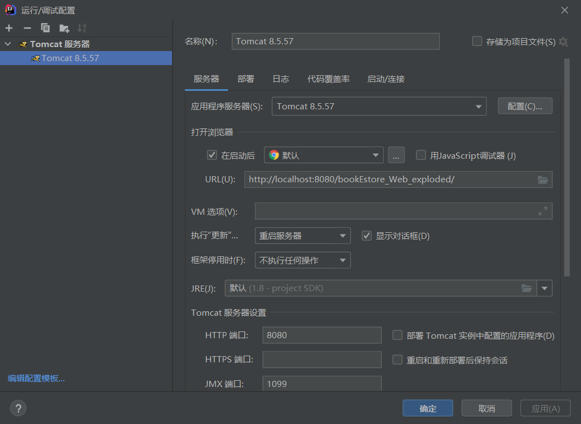
Task: Click the IntelliJ IDEA logo in title bar
Action: coord(11,10)
